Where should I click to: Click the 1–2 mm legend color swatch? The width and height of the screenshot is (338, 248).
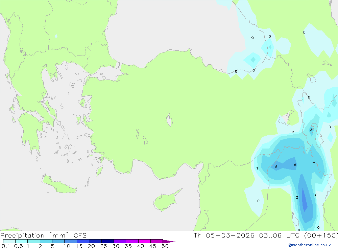(34, 241)
